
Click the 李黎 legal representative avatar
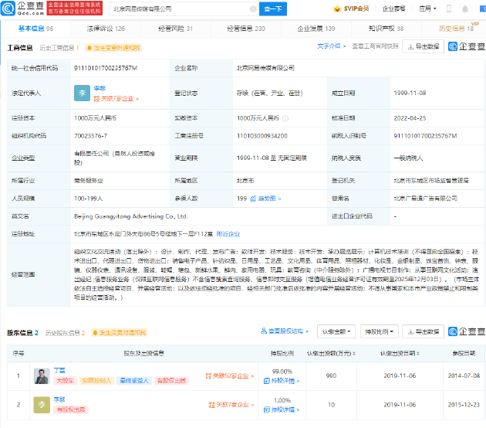tap(82, 93)
